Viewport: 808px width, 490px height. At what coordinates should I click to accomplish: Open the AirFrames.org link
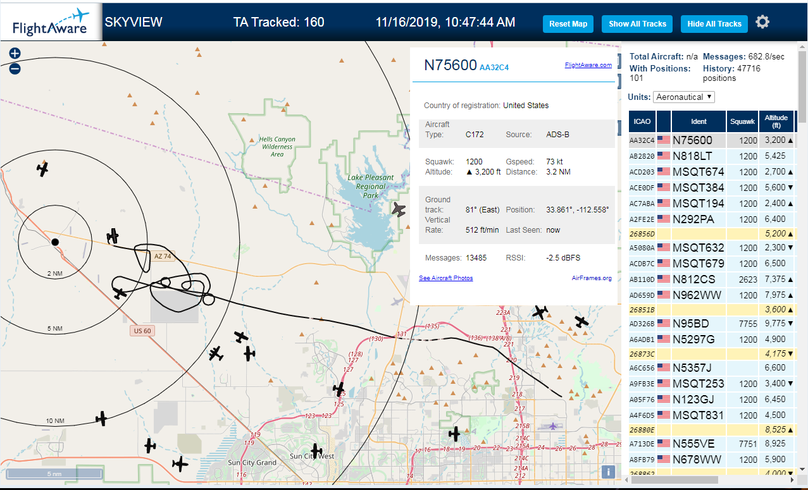click(592, 278)
